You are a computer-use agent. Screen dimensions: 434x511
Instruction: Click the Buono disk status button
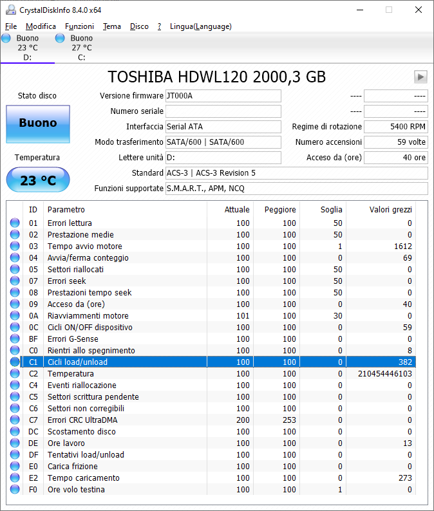point(38,124)
